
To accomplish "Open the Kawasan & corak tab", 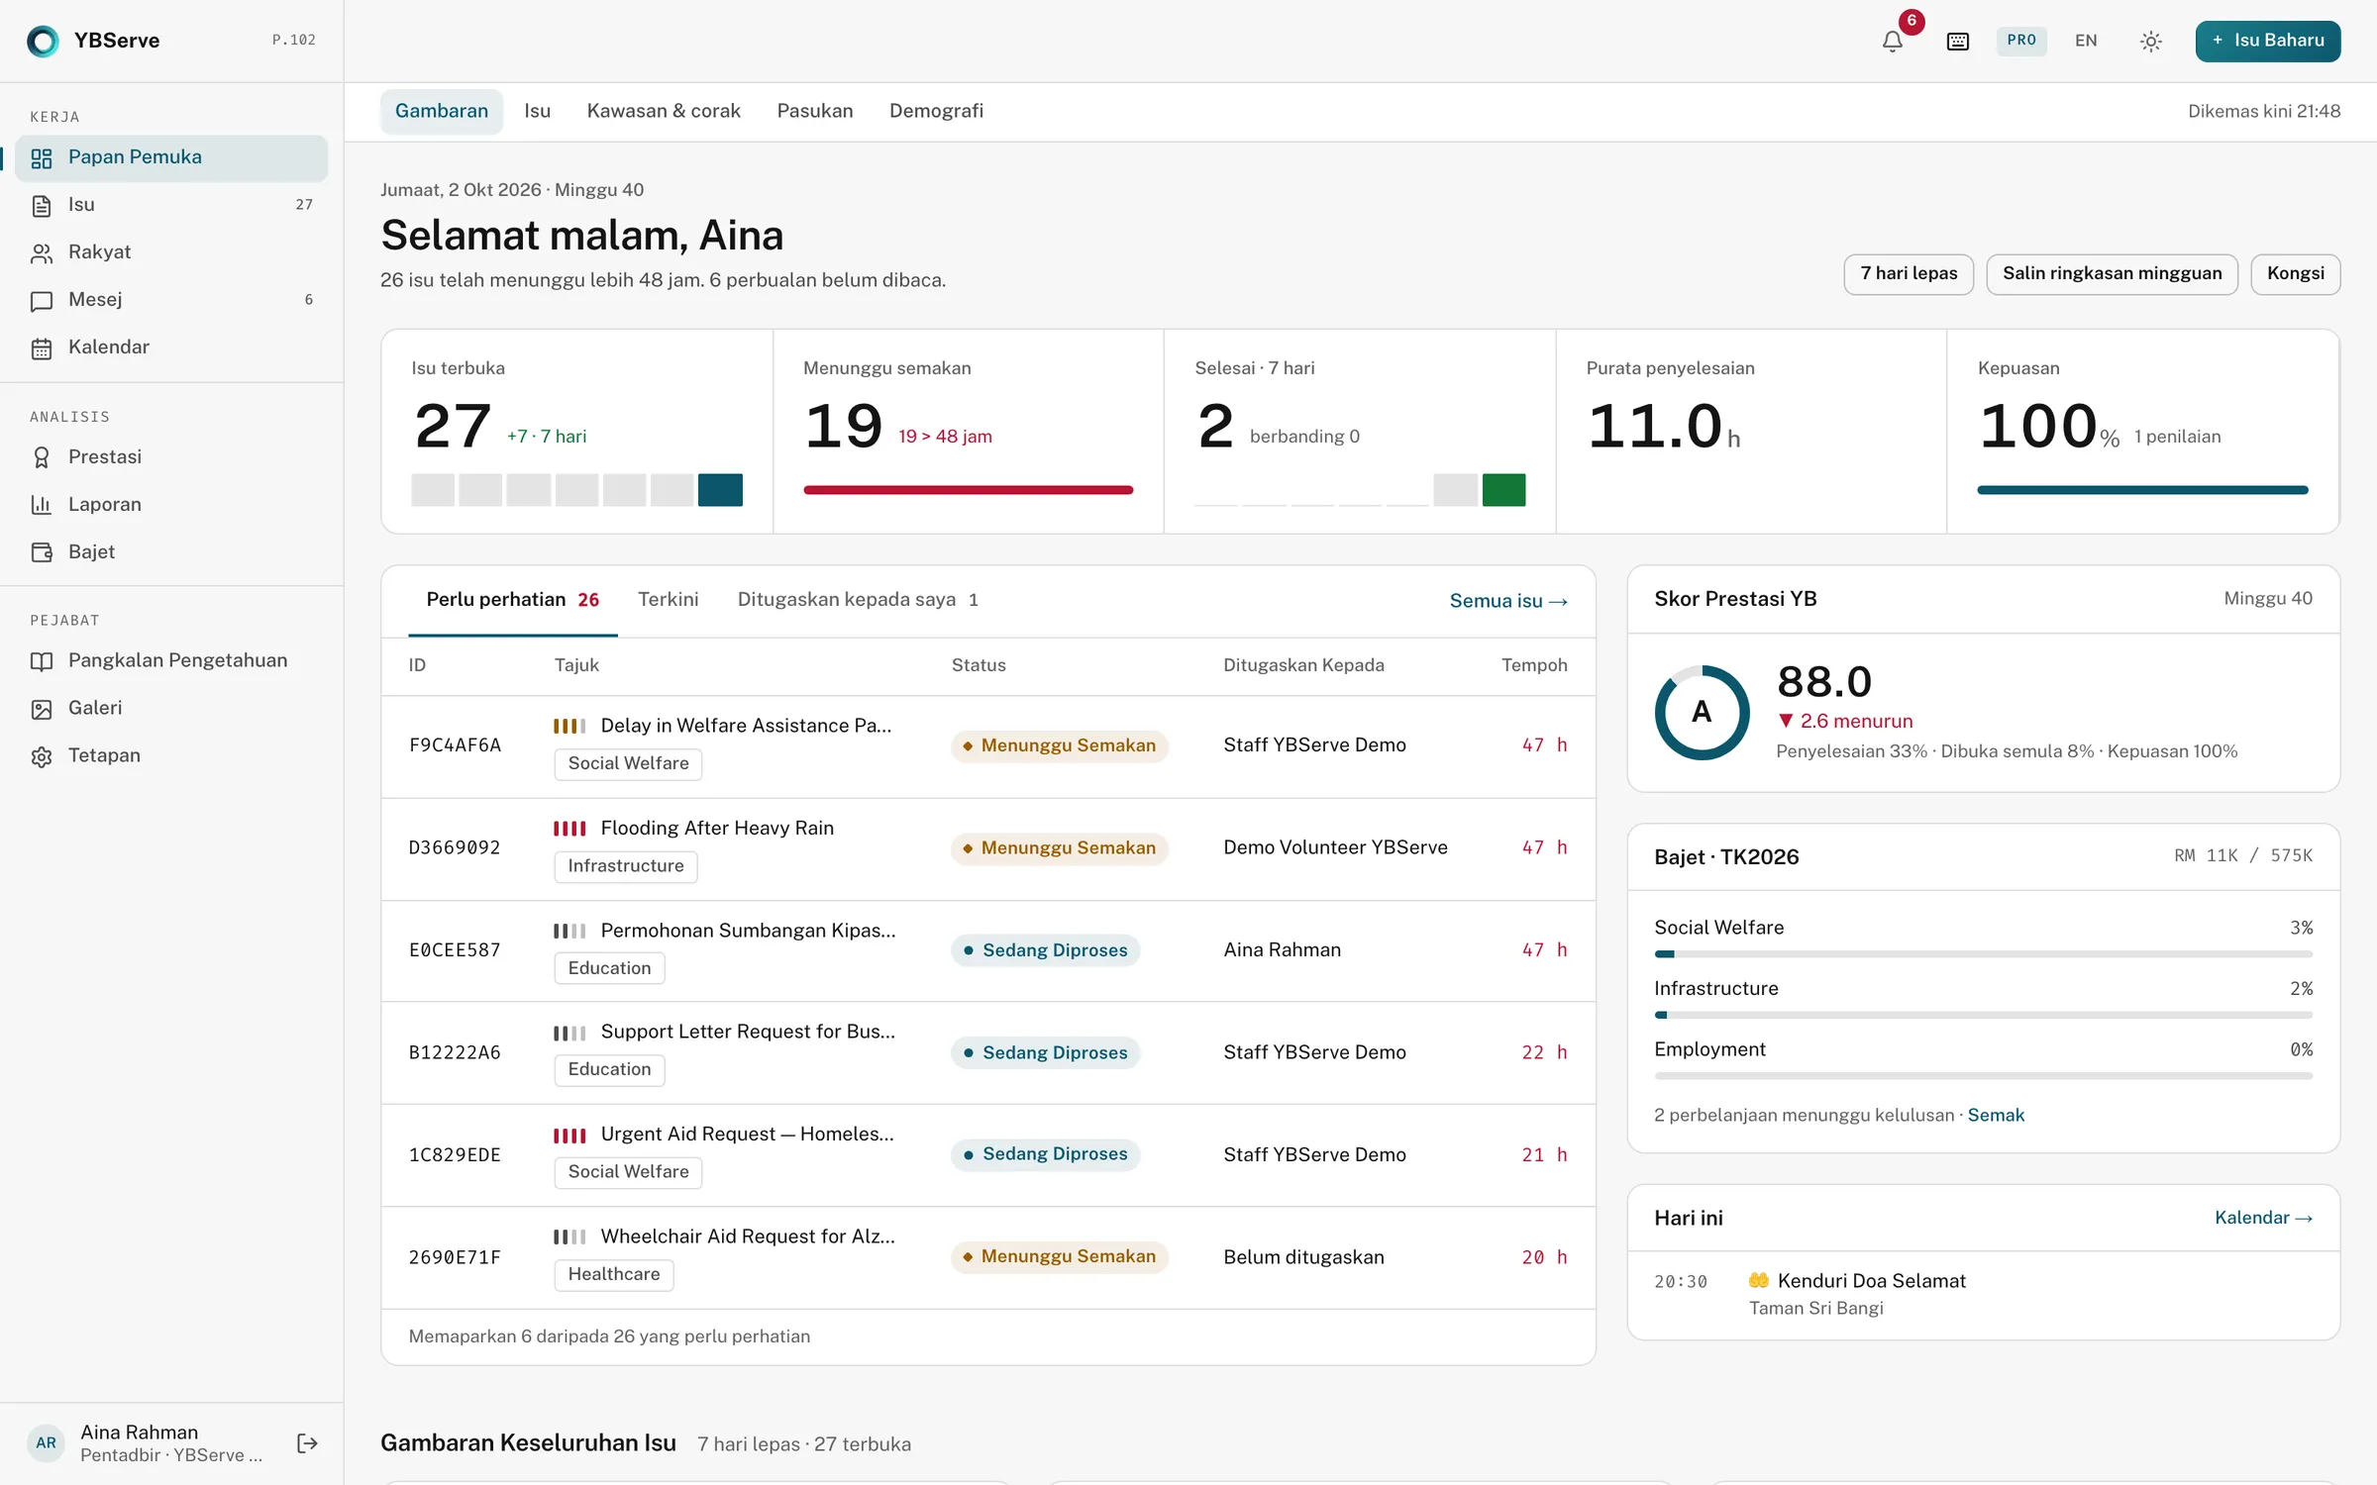I will (664, 111).
